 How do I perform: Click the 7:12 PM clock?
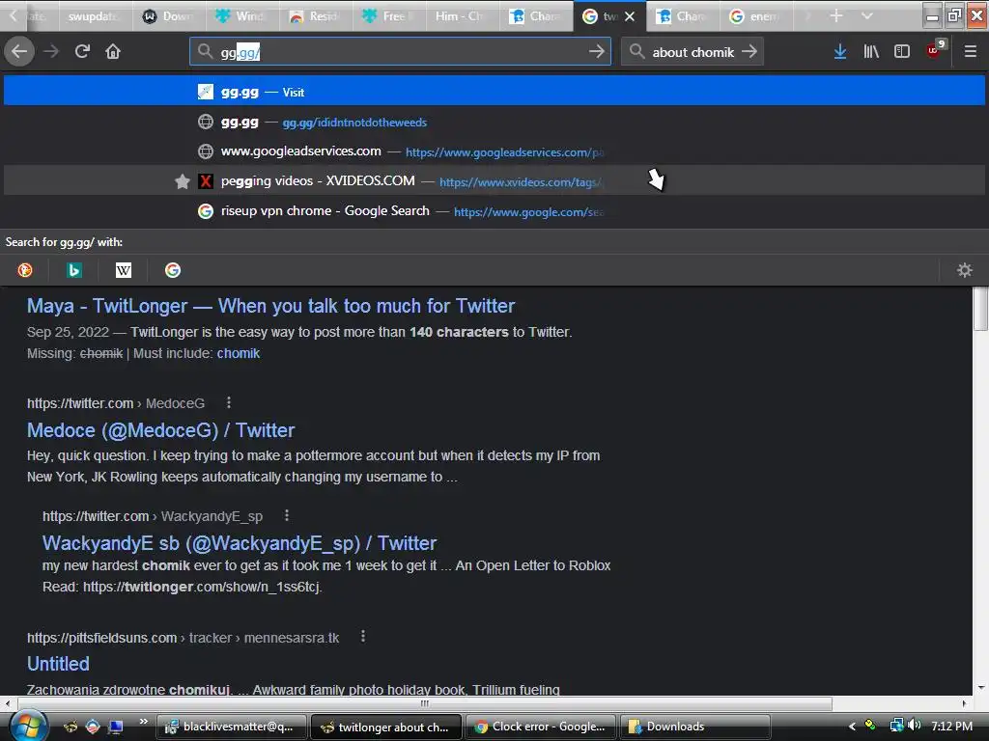[x=951, y=726]
